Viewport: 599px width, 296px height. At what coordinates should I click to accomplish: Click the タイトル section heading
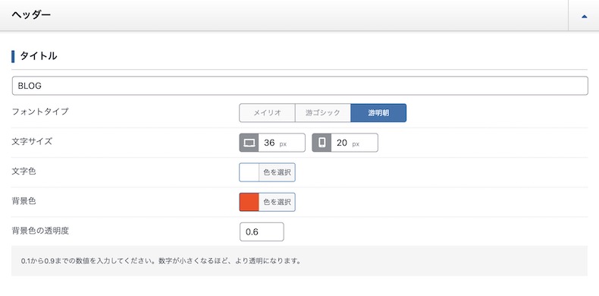(38, 56)
